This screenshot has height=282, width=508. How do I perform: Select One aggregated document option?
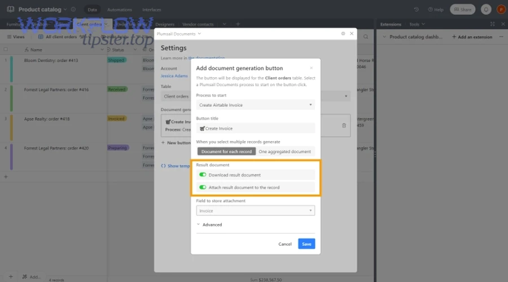coord(284,152)
